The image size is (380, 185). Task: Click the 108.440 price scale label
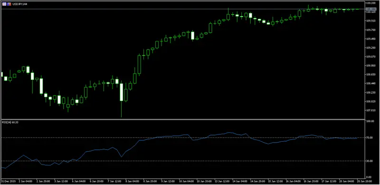point(370,83)
